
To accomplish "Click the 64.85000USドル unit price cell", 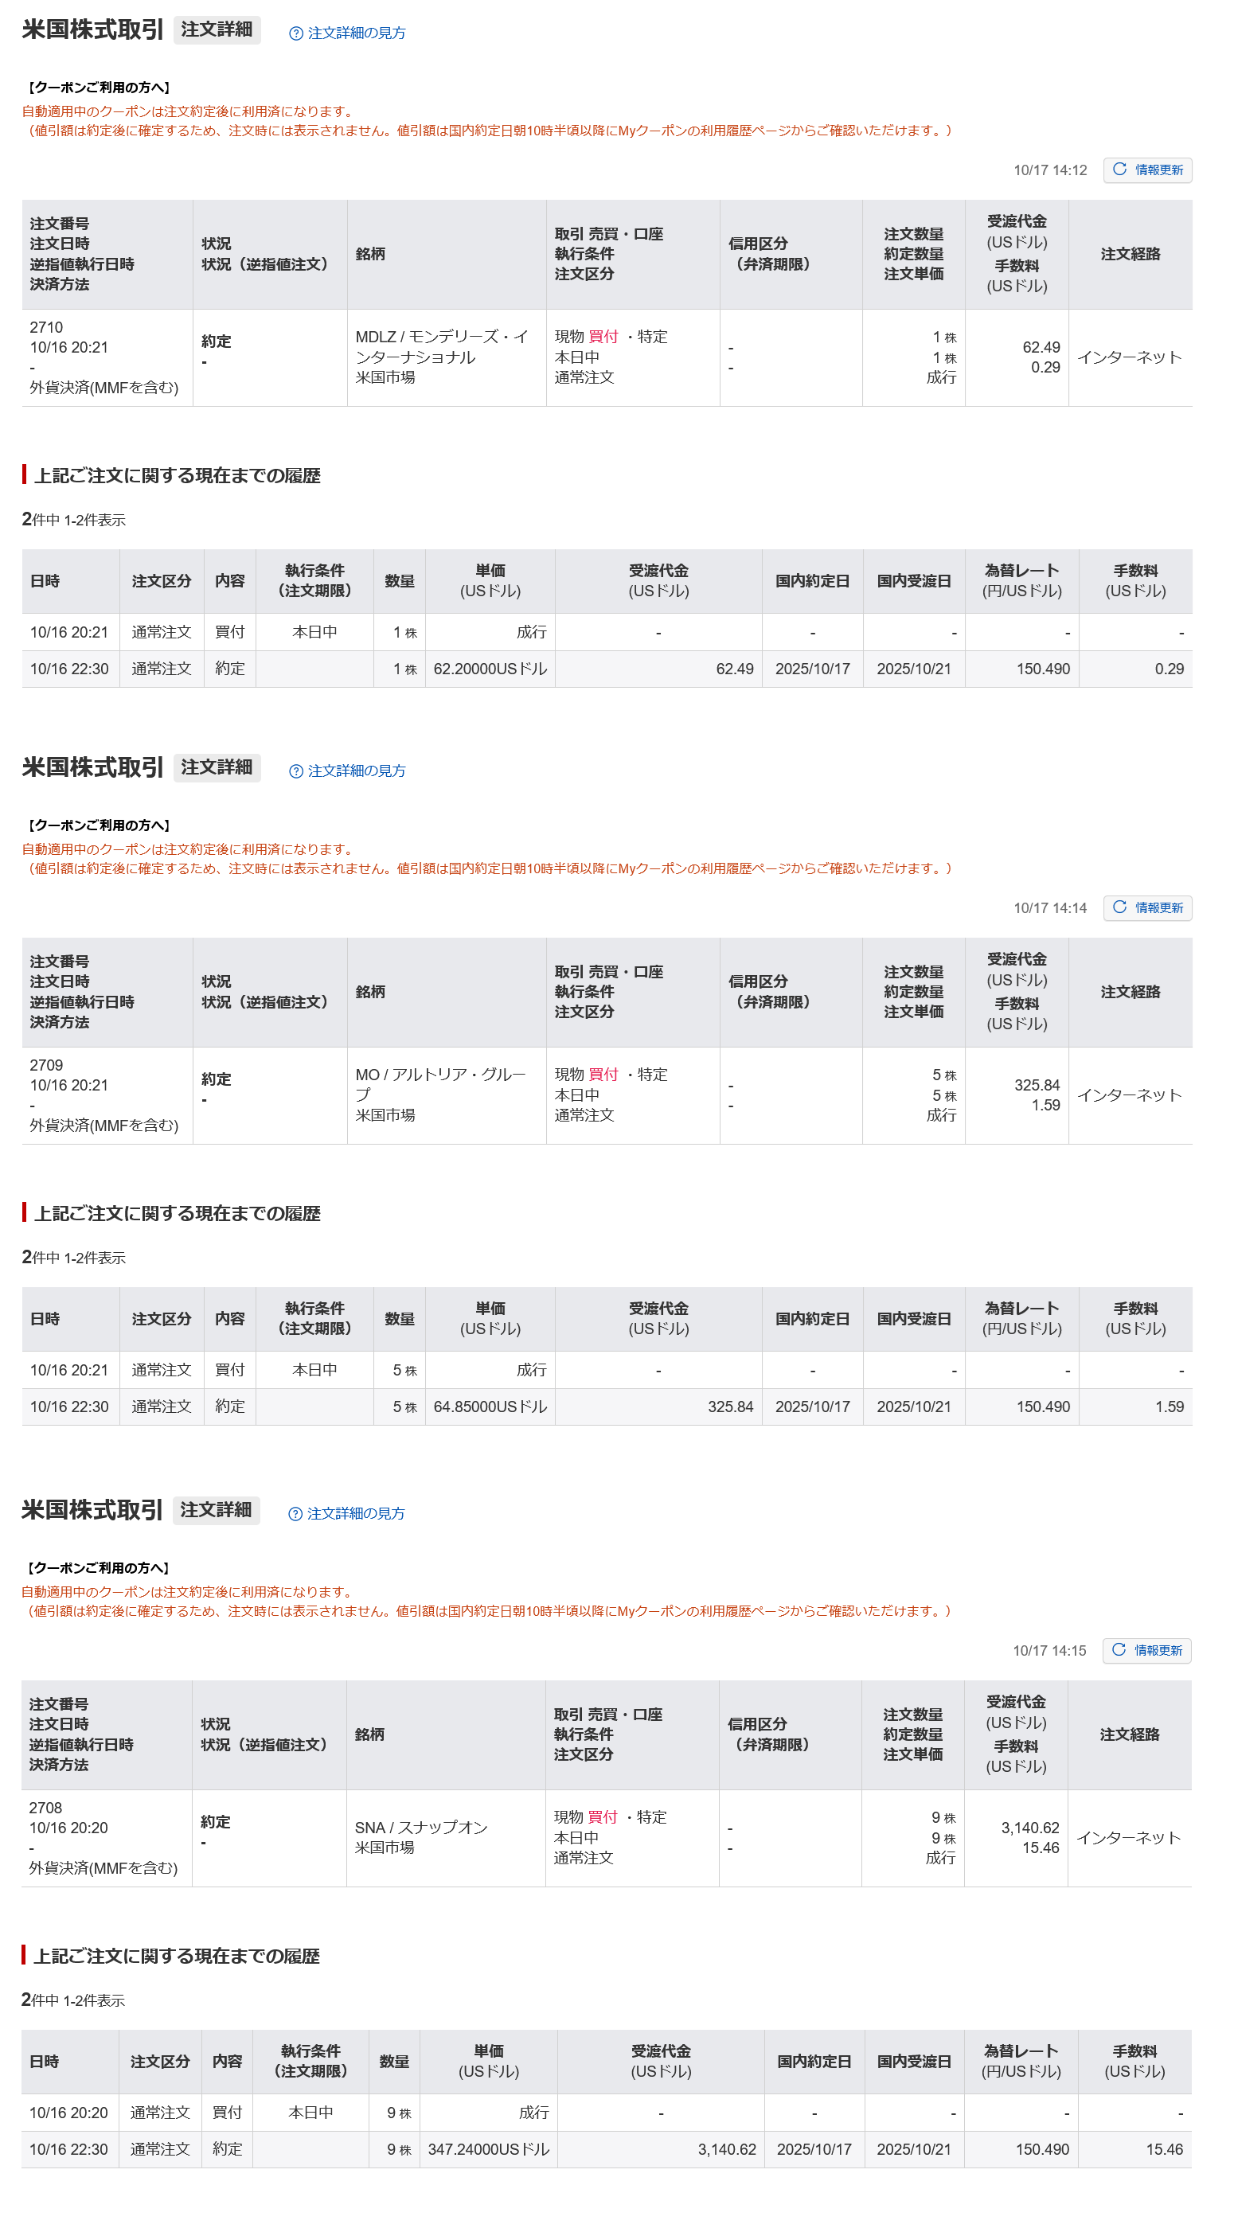I will coord(490,1407).
